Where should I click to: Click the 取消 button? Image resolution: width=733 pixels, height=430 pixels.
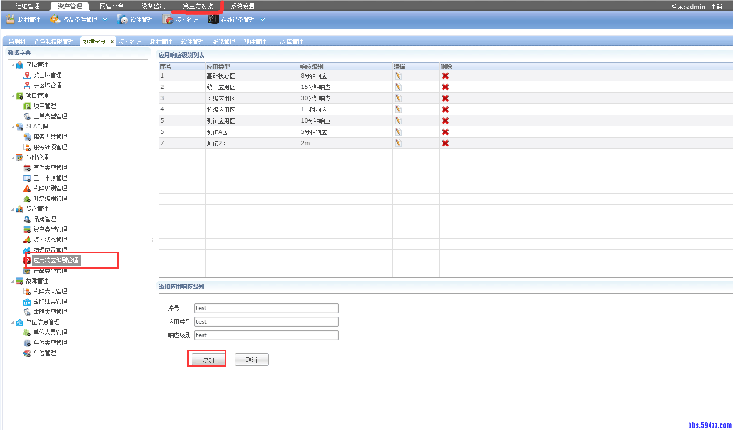251,359
